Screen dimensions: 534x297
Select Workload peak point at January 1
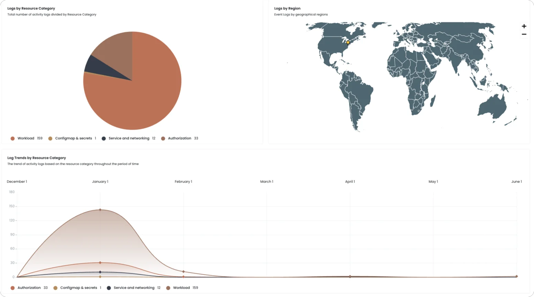pos(100,210)
